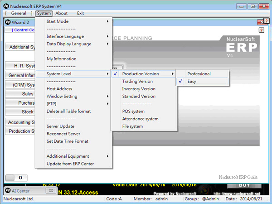Image resolution: width=272 pixels, height=204 pixels.
Task: Click the AI Center logo icon
Action: click(8, 190)
